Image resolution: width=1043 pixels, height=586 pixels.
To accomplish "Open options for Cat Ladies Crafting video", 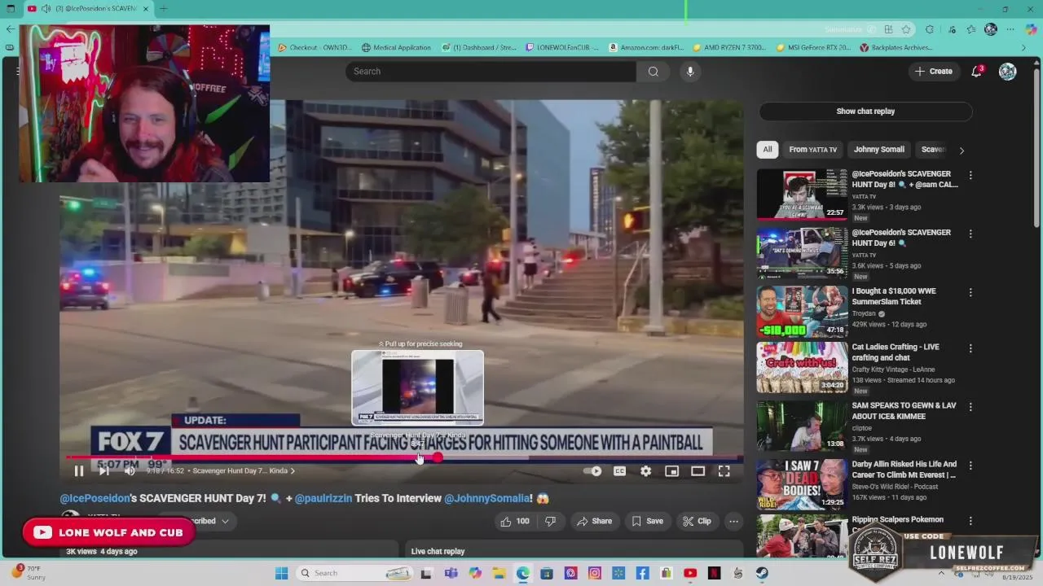I will click(970, 348).
